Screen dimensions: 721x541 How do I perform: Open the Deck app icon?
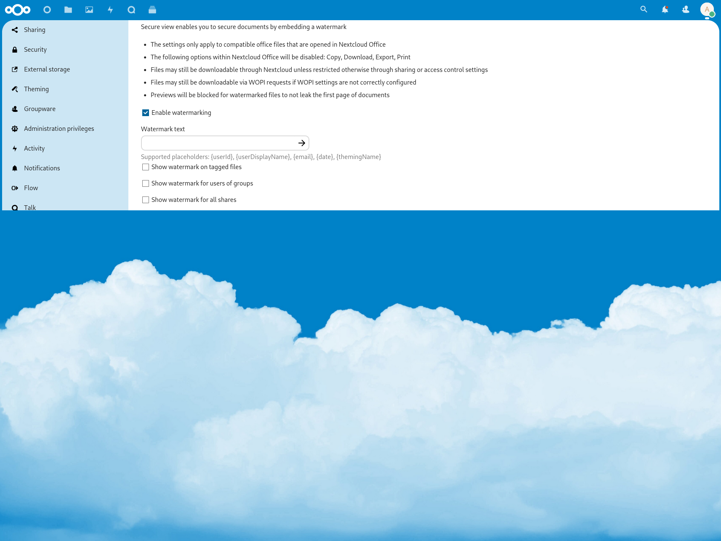pyautogui.click(x=152, y=10)
